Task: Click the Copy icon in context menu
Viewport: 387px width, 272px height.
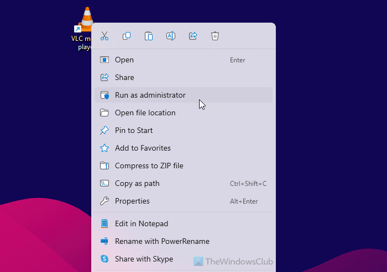Action: [x=127, y=36]
